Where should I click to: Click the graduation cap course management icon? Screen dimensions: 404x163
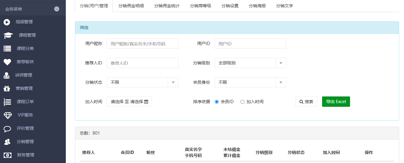8,35
